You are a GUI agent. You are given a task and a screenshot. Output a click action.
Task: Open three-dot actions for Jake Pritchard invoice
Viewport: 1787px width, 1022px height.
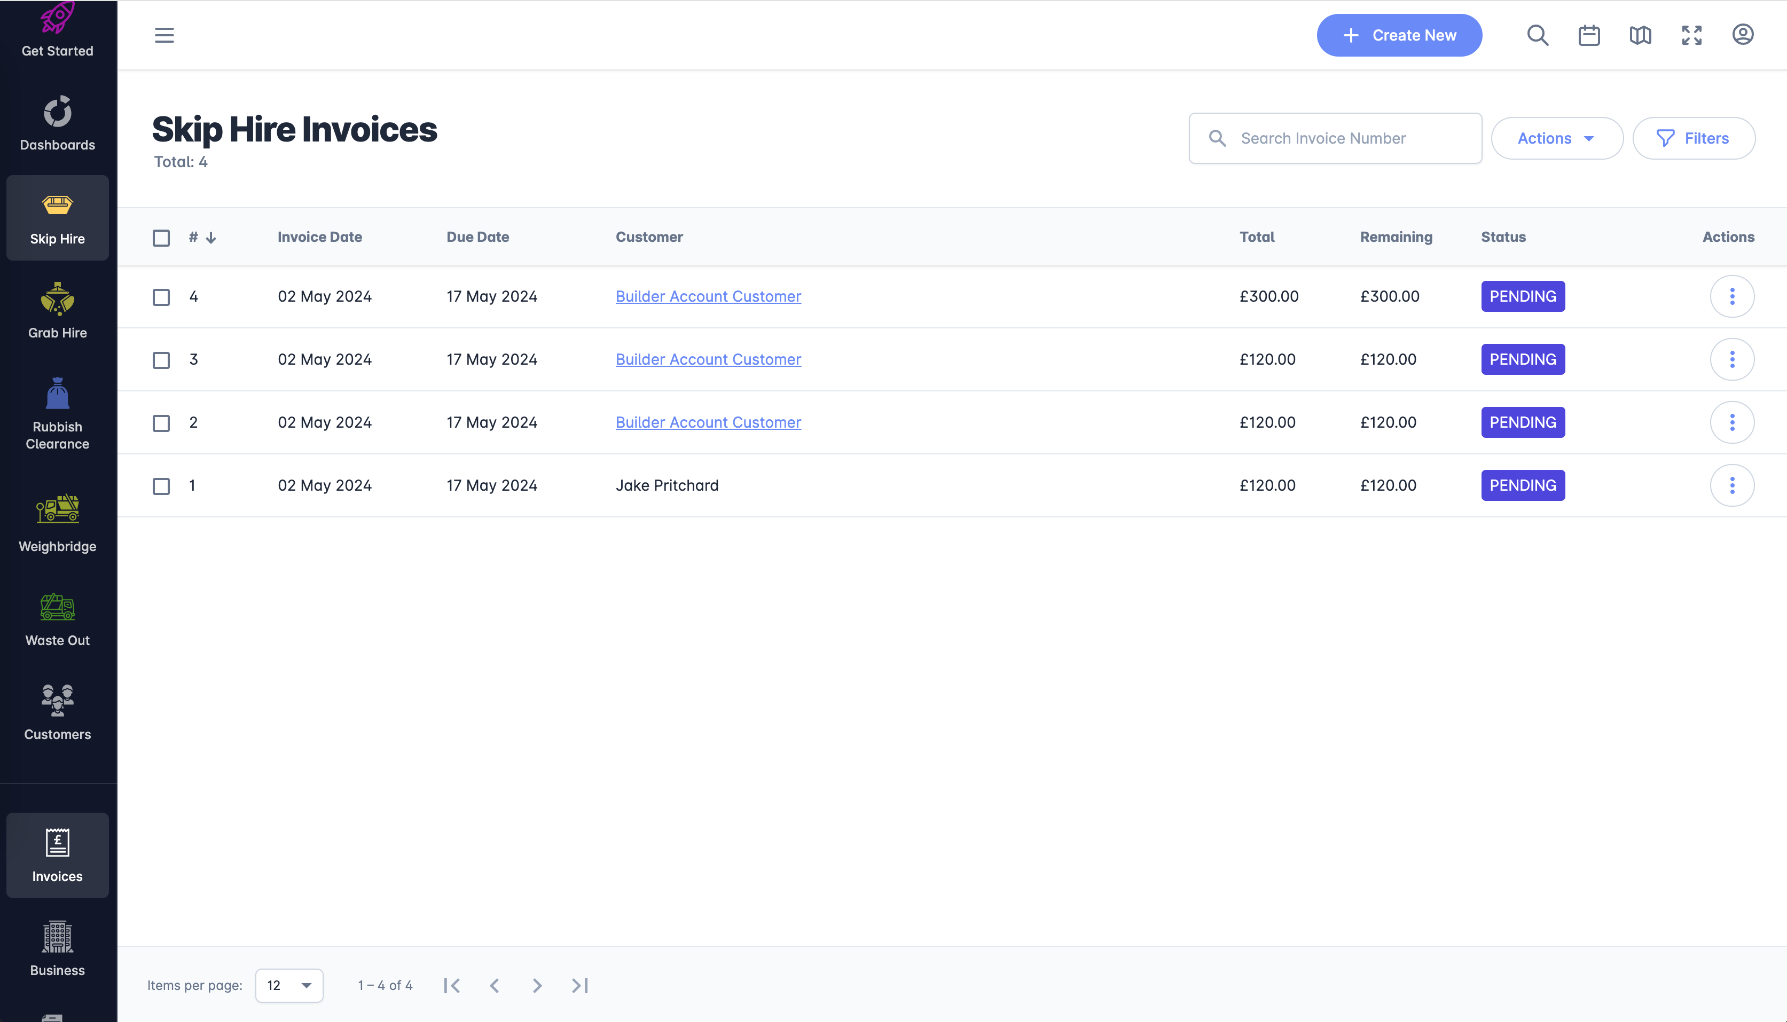click(x=1731, y=485)
